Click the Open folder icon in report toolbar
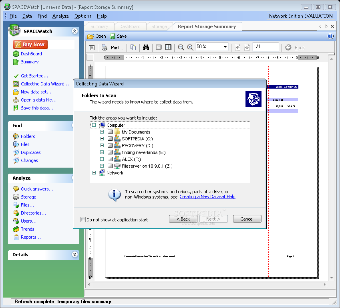This screenshot has width=340, height=308. point(91,36)
